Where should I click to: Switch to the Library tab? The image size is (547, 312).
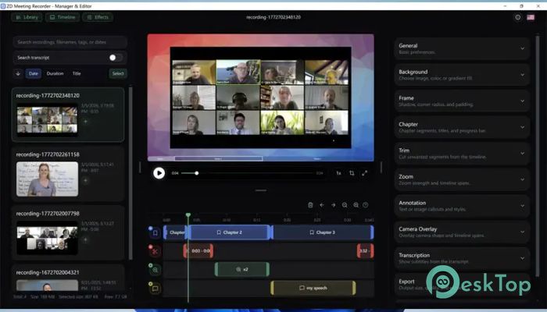[27, 17]
